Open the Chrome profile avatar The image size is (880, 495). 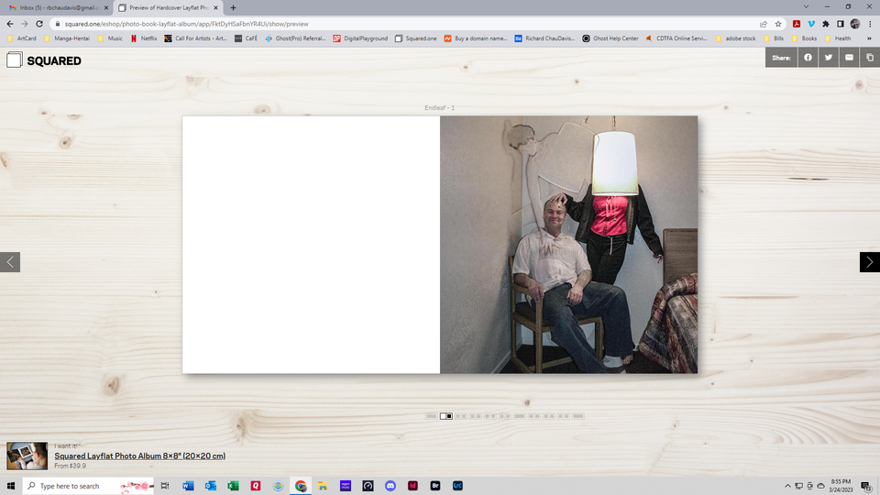point(854,24)
